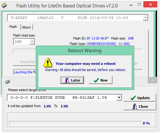
Task: Click the 'Warning: All data should be saved' line
Action: 85,70
